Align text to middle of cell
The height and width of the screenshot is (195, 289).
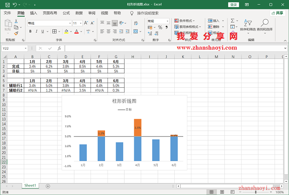tap(108, 23)
